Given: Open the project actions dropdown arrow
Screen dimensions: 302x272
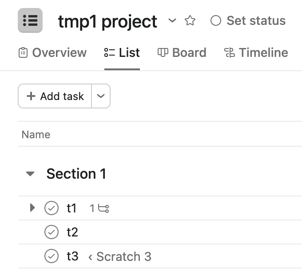Looking at the screenshot, I should (x=172, y=20).
